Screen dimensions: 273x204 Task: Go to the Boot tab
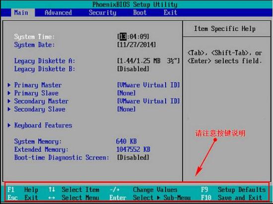pos(140,12)
